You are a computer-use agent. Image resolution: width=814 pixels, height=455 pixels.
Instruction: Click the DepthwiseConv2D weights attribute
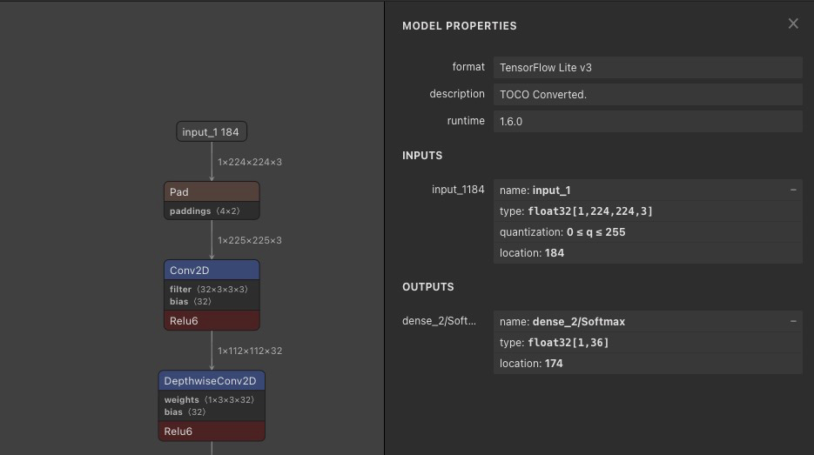(210, 400)
